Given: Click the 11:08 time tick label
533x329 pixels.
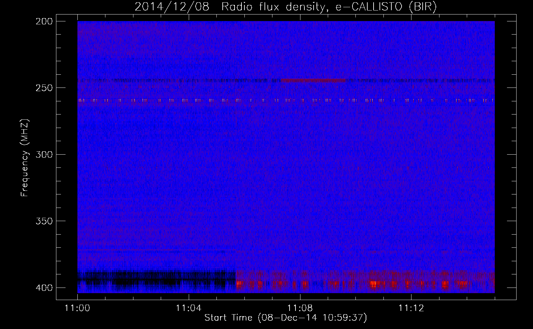Looking at the screenshot, I should 300,308.
